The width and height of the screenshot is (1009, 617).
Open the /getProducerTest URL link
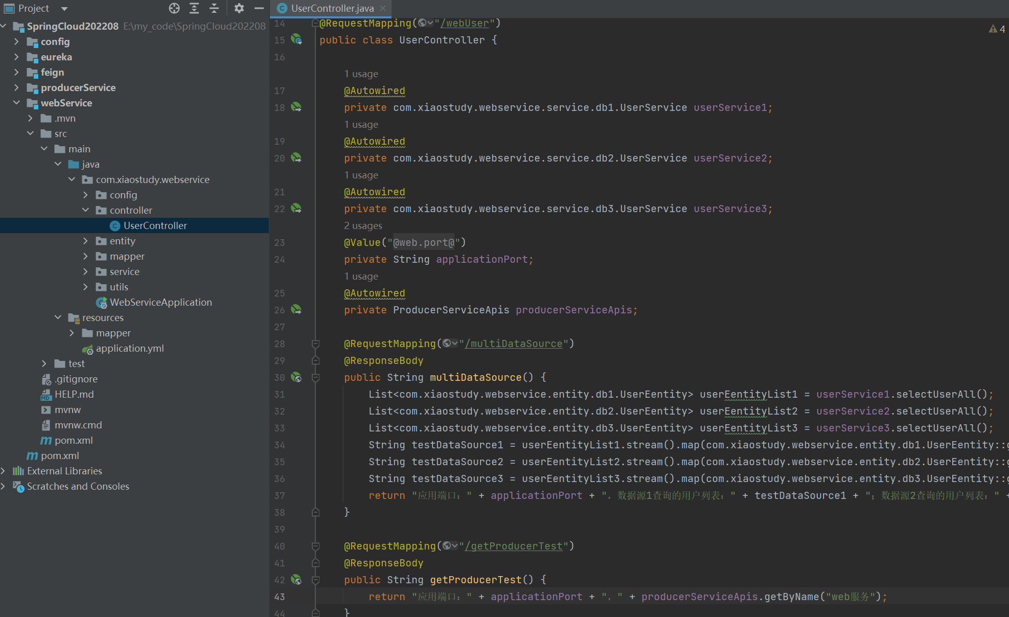click(514, 546)
